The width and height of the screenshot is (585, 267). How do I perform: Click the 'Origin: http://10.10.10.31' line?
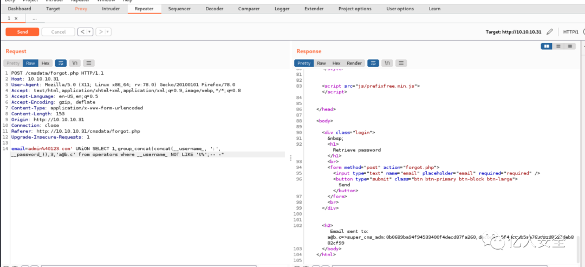click(48, 120)
